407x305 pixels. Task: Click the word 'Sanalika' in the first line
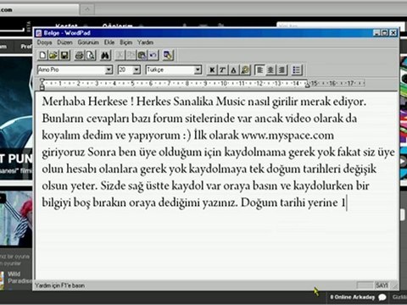tap(193, 102)
